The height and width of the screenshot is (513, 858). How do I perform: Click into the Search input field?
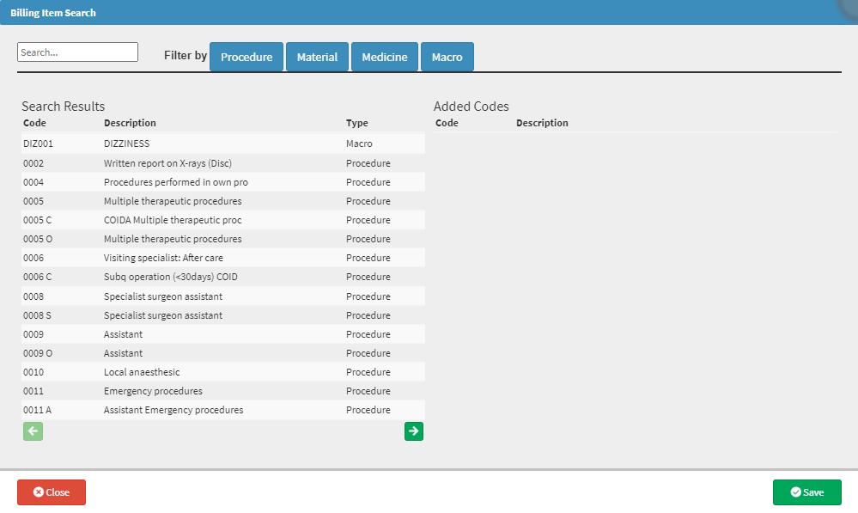77,52
